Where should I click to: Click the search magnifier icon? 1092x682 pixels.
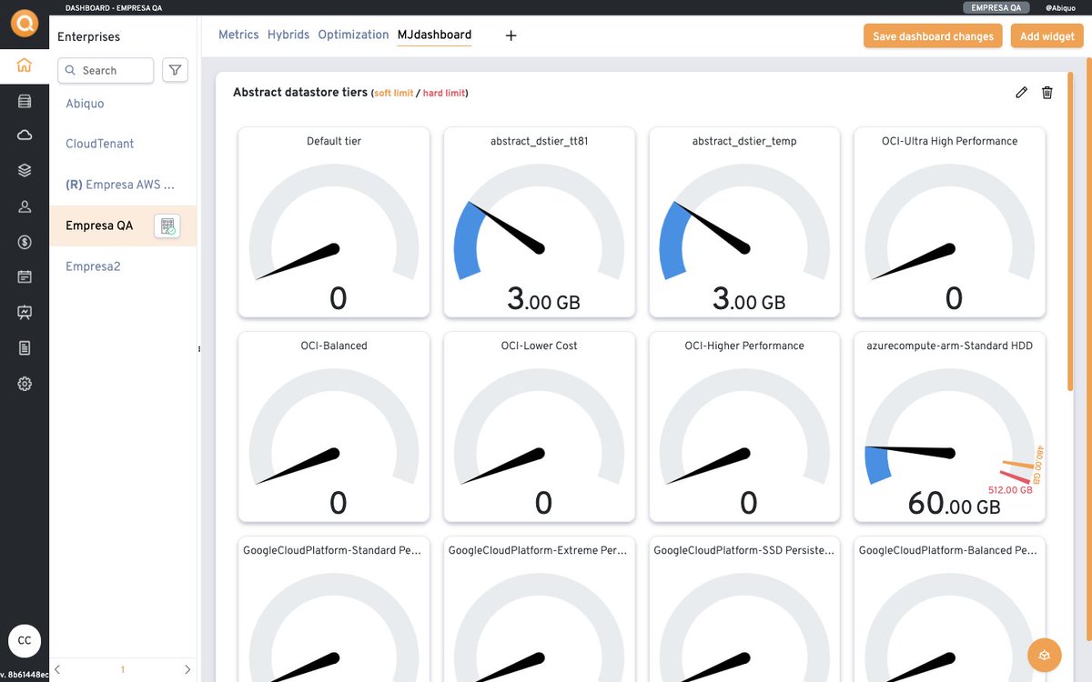click(70, 70)
